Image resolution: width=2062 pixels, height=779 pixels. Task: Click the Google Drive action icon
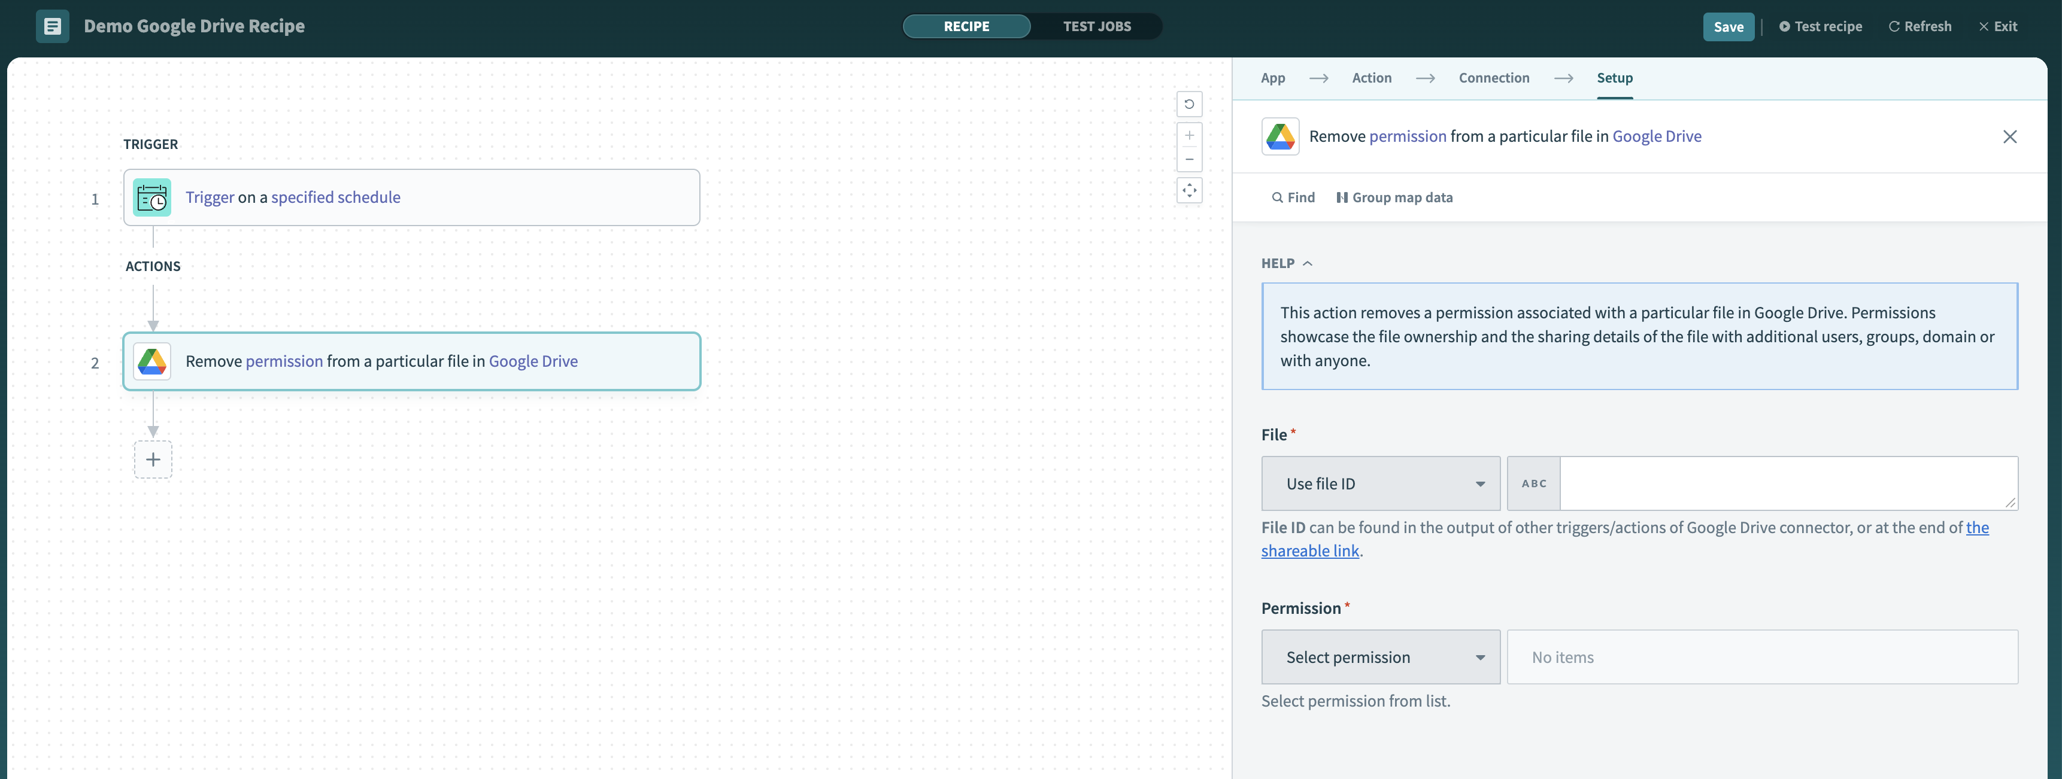point(153,361)
